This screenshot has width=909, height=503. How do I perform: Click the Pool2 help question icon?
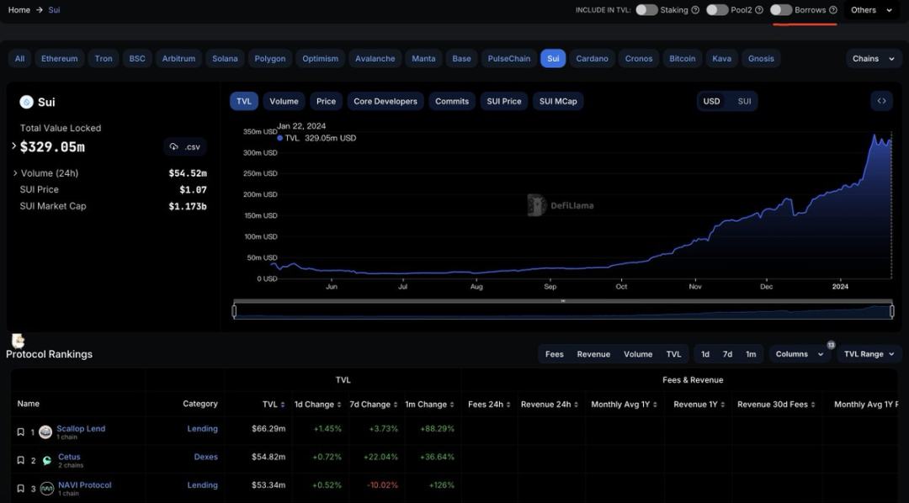[759, 10]
